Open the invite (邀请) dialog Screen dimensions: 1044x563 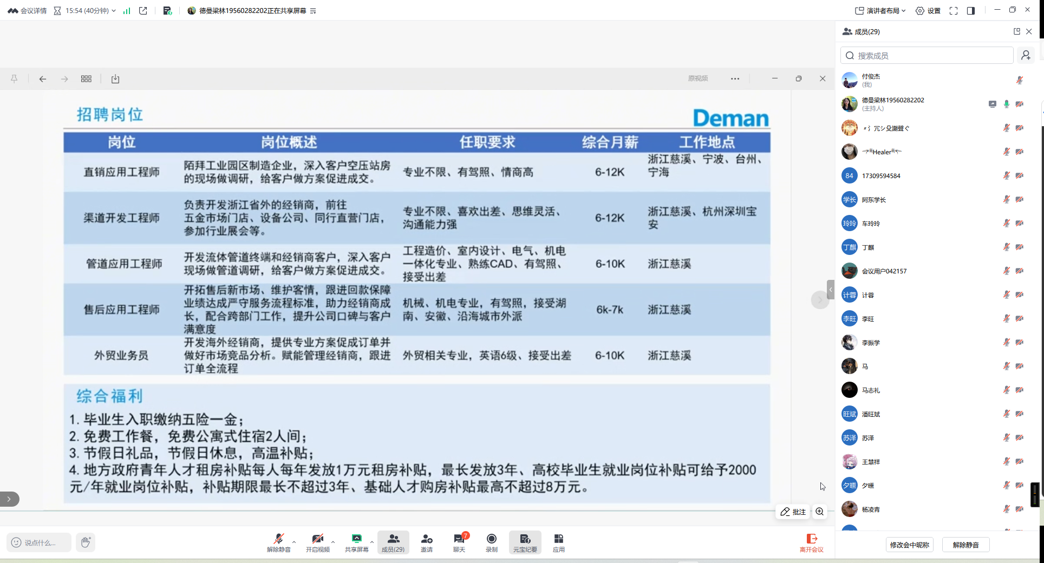tap(427, 542)
